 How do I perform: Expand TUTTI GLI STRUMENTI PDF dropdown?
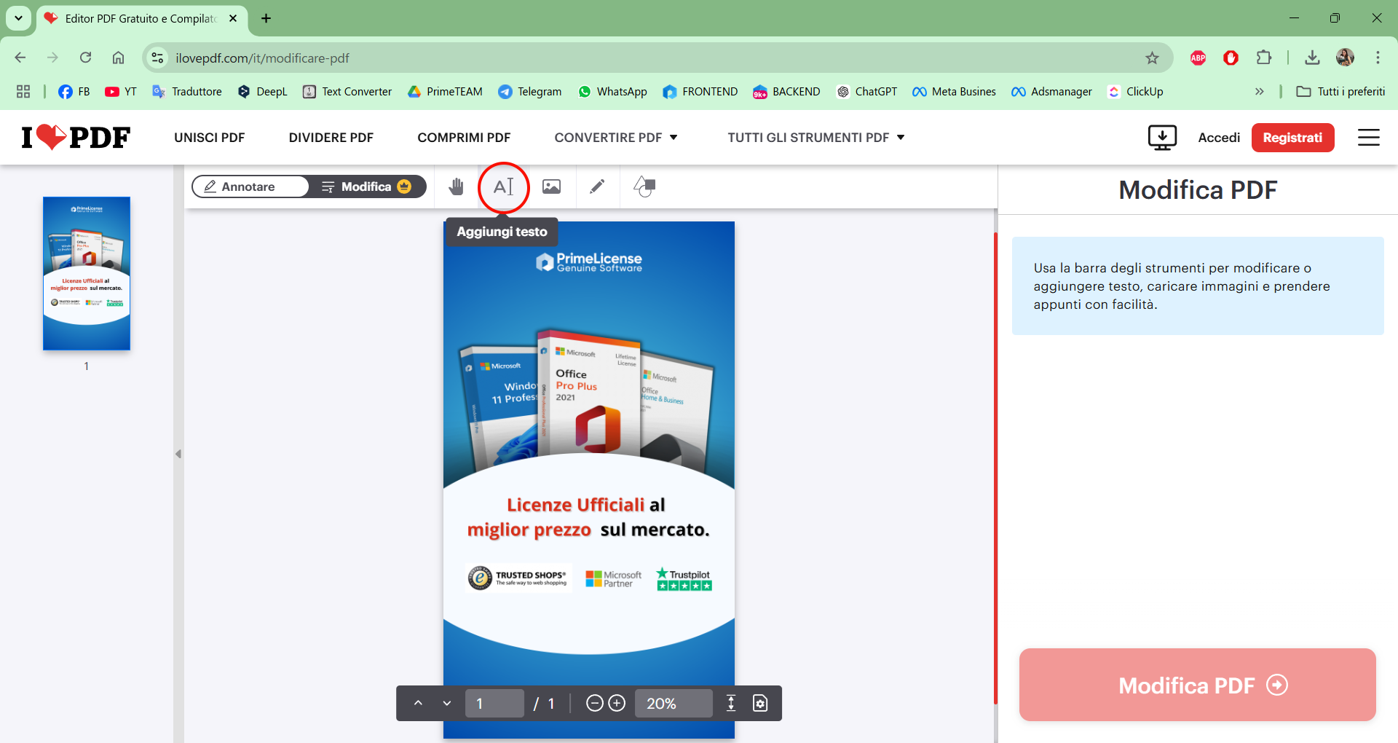(816, 138)
